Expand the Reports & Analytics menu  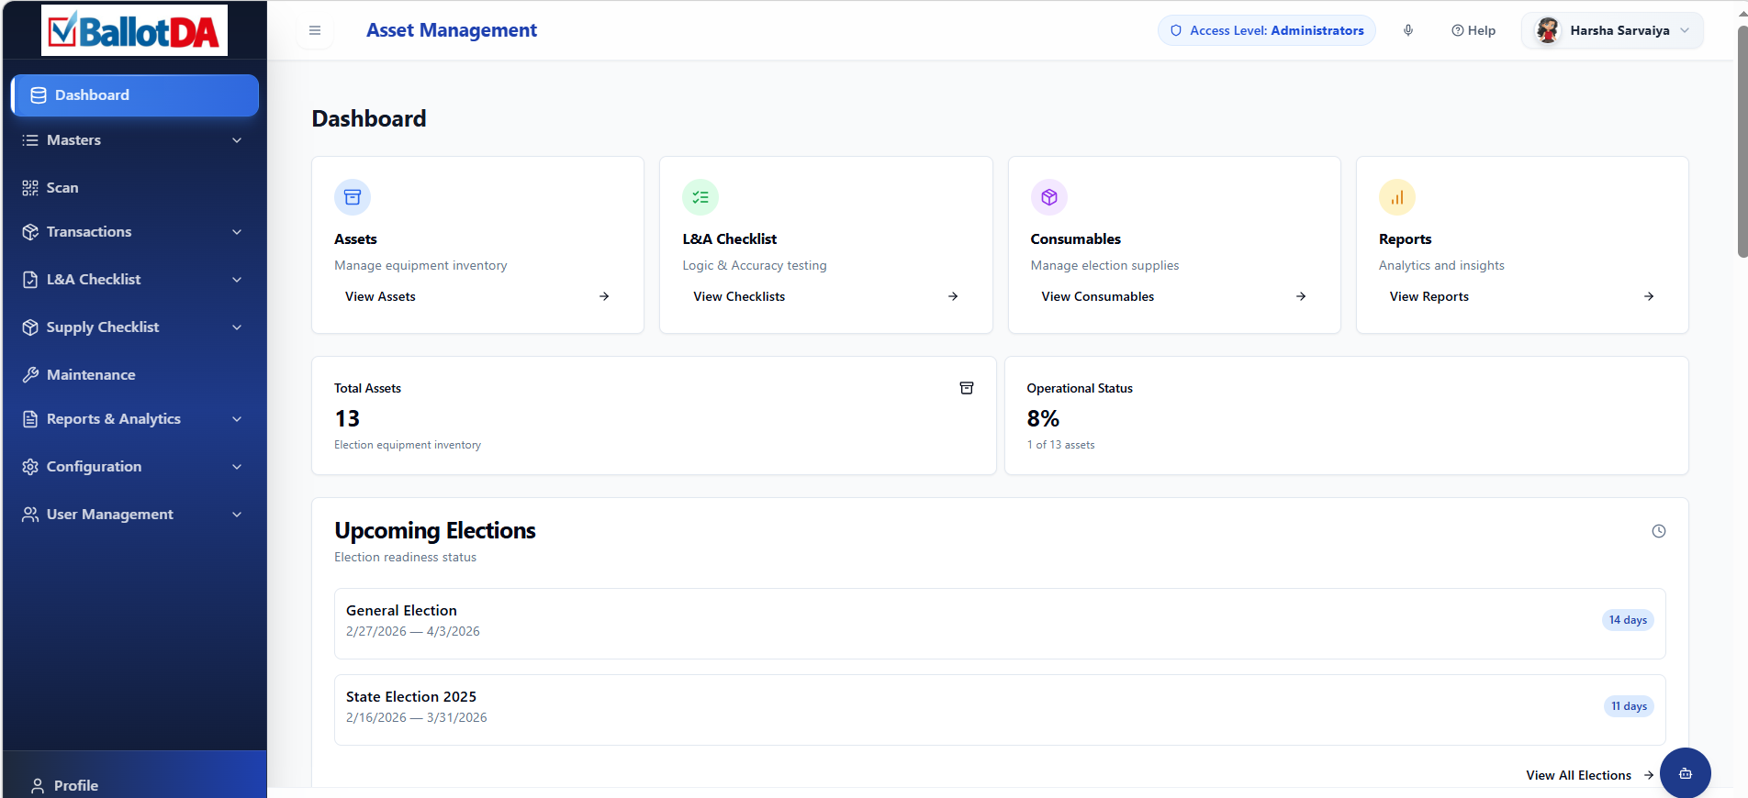[x=134, y=419]
